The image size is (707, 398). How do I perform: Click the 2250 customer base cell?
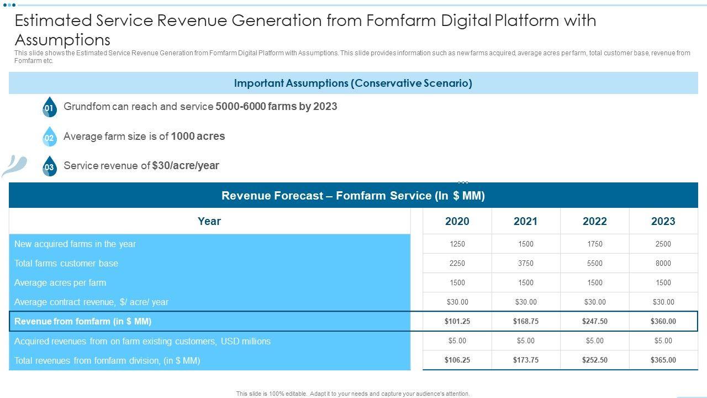click(x=457, y=263)
